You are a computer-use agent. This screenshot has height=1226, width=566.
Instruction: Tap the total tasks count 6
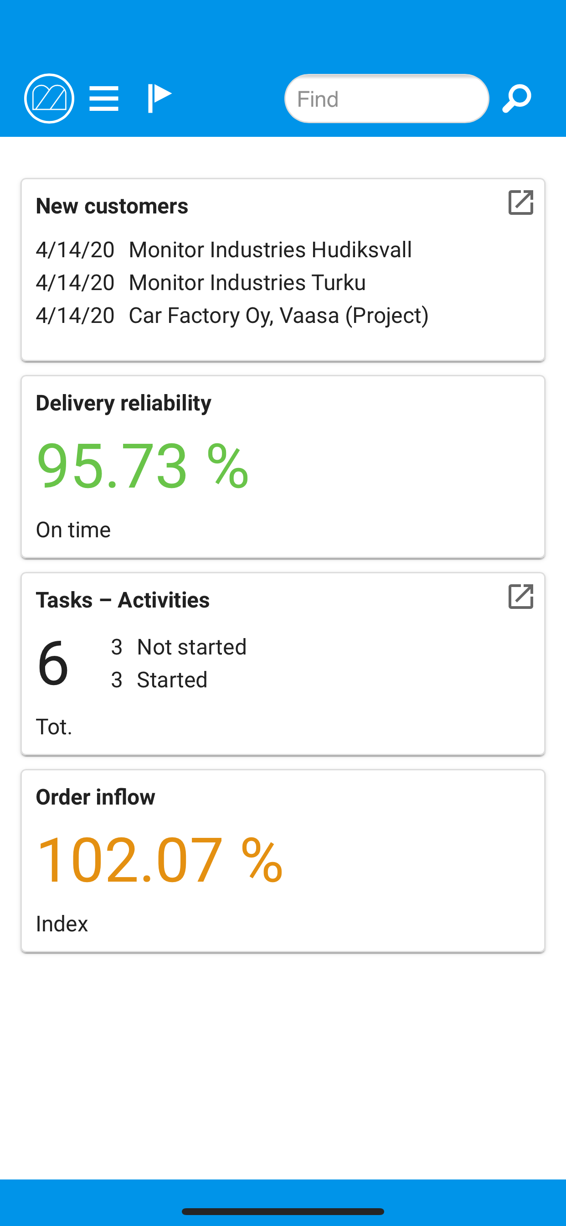tap(53, 663)
